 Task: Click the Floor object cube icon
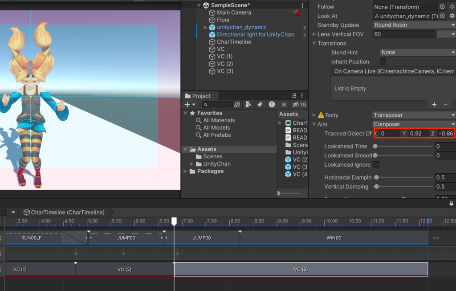click(x=212, y=20)
